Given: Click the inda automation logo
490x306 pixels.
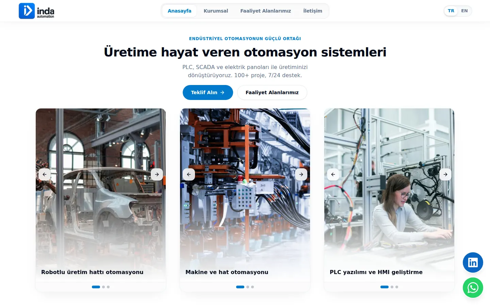Looking at the screenshot, I should coord(36,11).
